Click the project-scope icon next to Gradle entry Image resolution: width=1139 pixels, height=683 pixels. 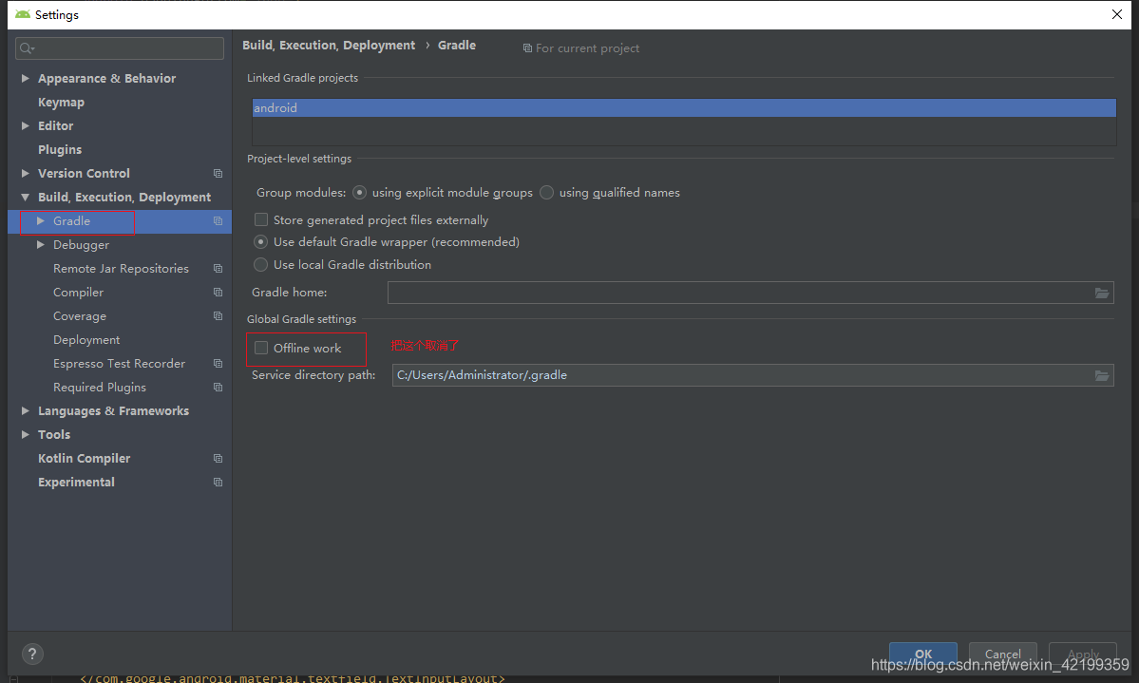(x=218, y=220)
